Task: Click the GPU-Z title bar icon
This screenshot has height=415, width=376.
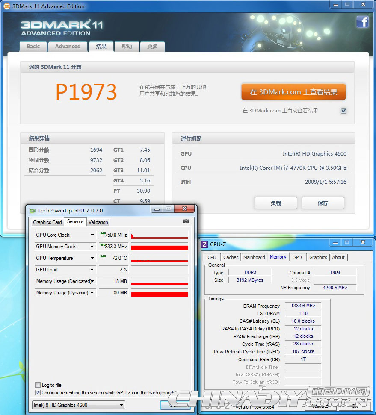Action: pos(33,211)
